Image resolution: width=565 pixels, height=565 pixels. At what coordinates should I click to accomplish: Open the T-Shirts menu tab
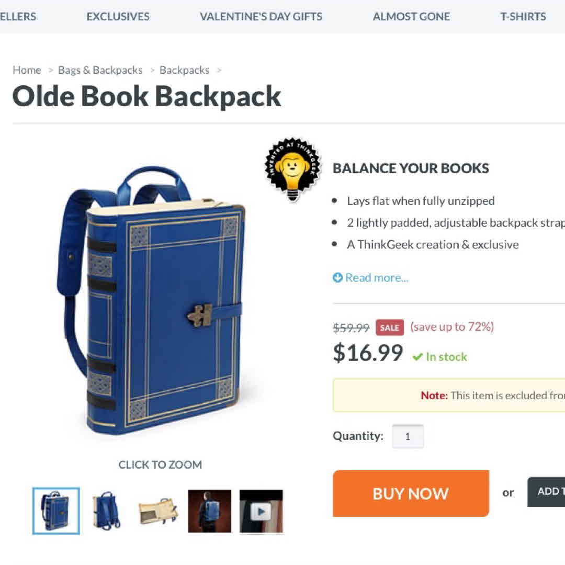tap(523, 17)
